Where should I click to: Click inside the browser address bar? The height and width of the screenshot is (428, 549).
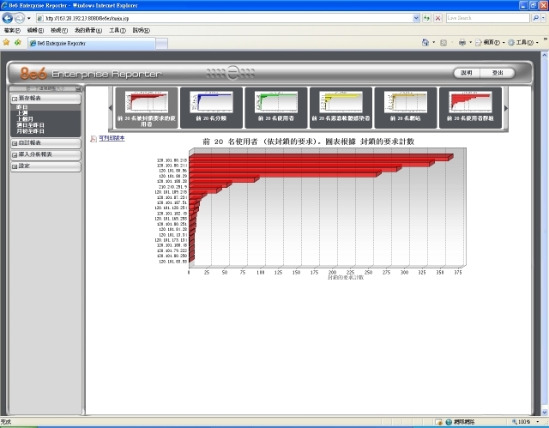point(224,18)
